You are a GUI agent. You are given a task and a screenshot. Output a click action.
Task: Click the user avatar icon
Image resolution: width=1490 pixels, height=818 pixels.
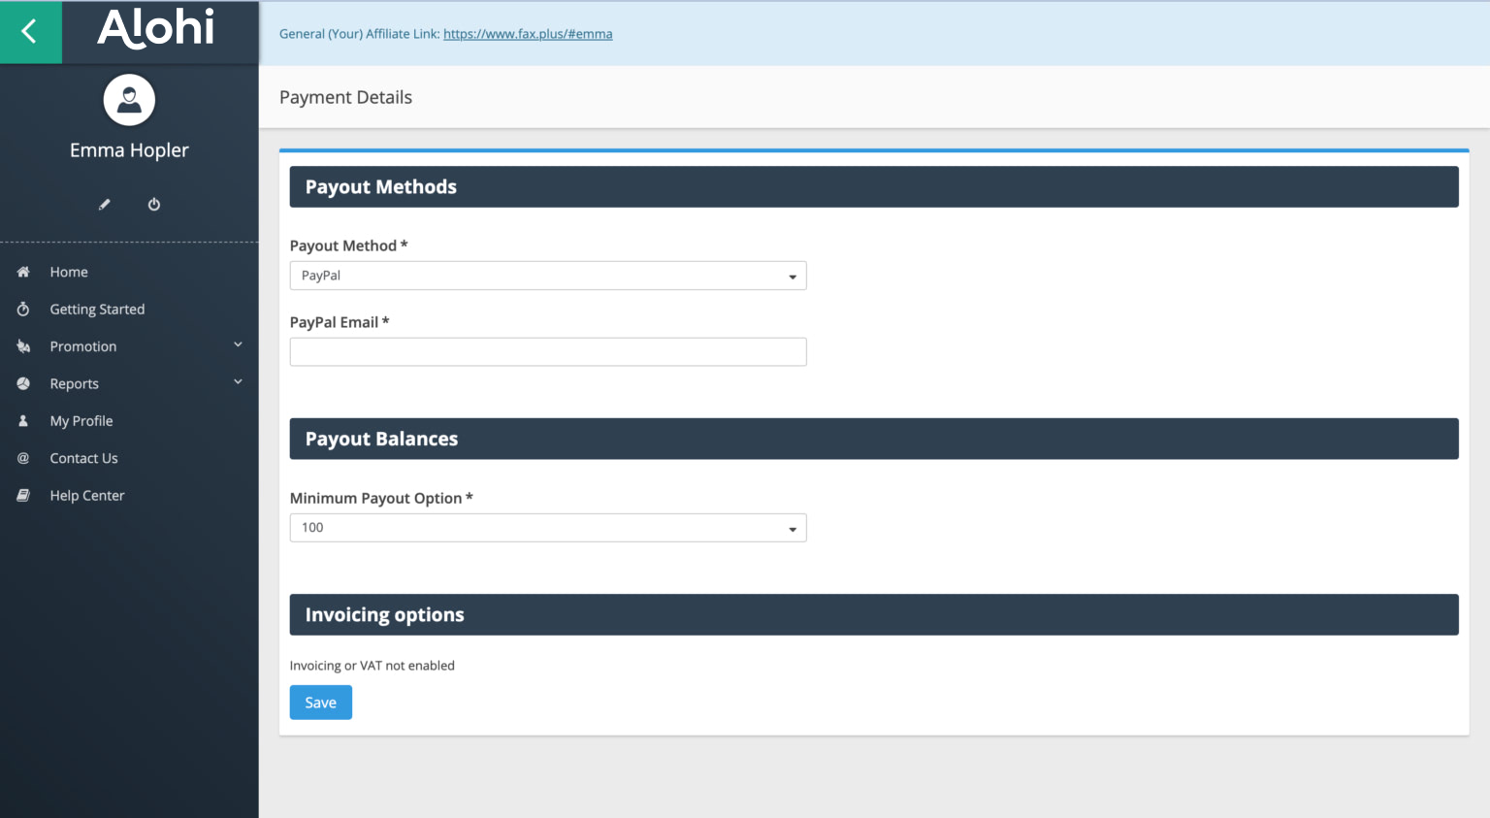129,100
